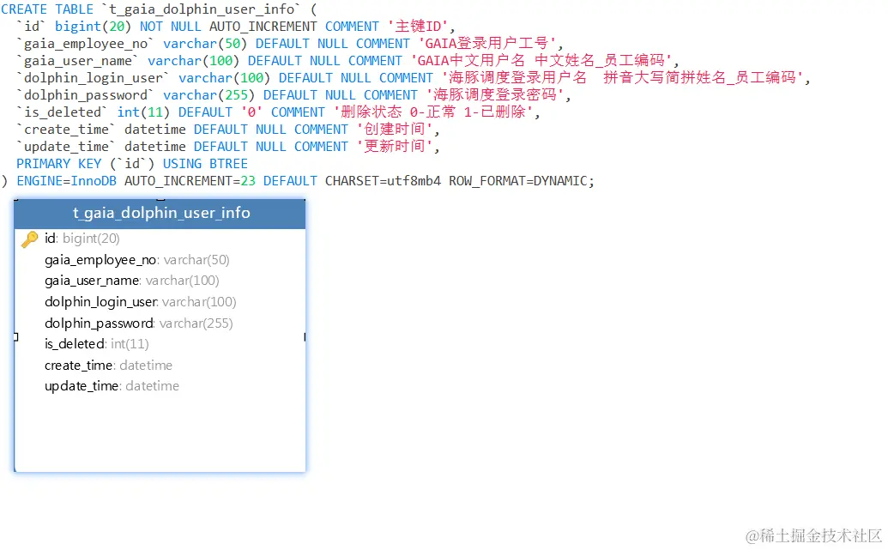Click the '更新时间' comment string
Viewport: 888px width, 550px height.
click(395, 146)
